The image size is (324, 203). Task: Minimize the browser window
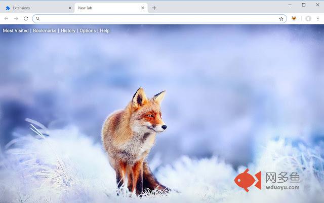tap(290, 5)
